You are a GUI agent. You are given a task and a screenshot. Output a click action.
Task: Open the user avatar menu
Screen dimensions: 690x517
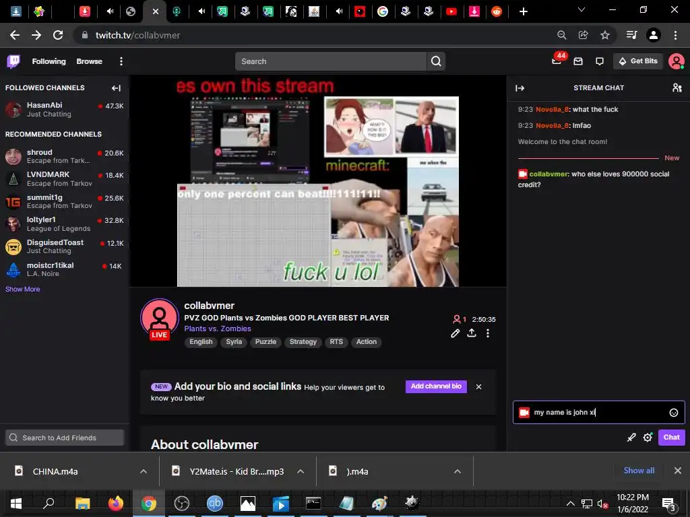[x=676, y=61]
